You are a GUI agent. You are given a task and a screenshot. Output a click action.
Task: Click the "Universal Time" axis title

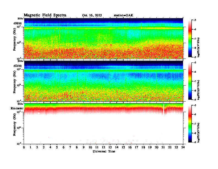pos(104,151)
